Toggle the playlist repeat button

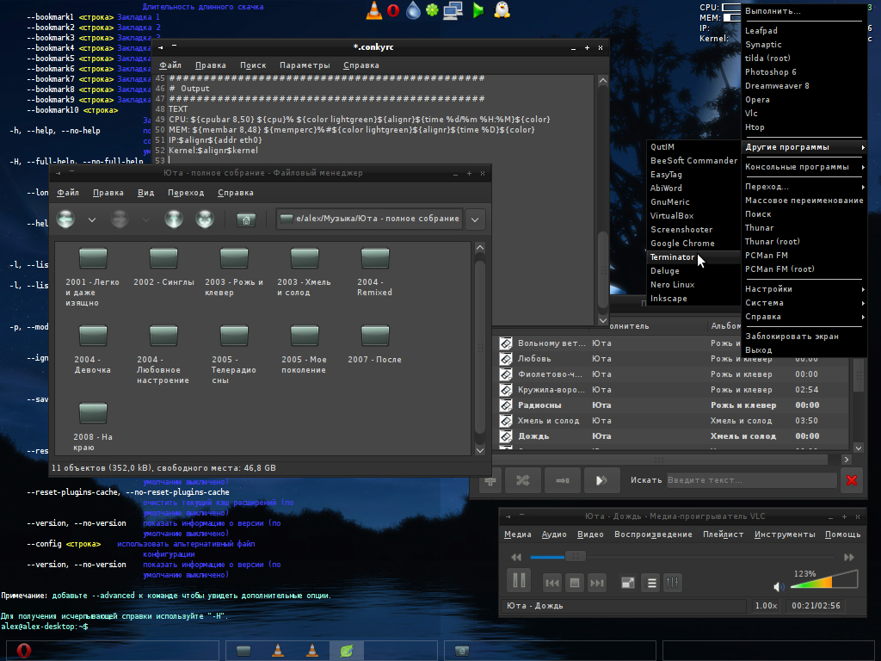tap(562, 480)
